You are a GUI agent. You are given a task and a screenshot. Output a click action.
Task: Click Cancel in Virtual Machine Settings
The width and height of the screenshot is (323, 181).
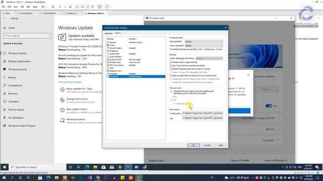(207, 145)
